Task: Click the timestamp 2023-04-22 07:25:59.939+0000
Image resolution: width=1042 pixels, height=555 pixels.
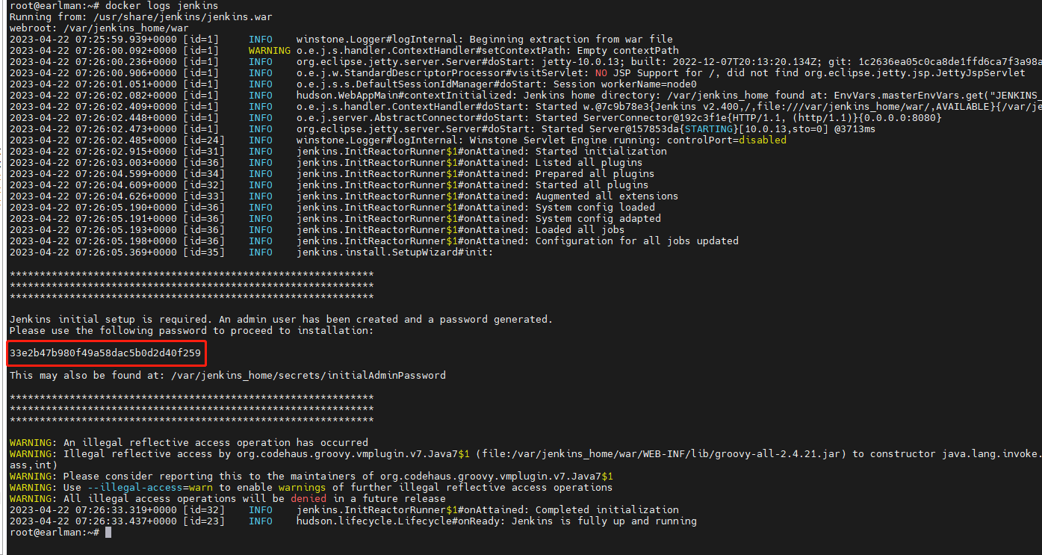Action: (x=93, y=40)
